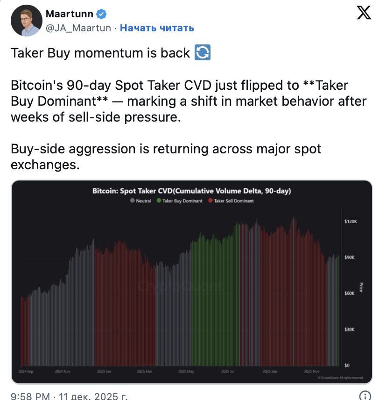Open Maartunn's profile avatar

(x=26, y=20)
